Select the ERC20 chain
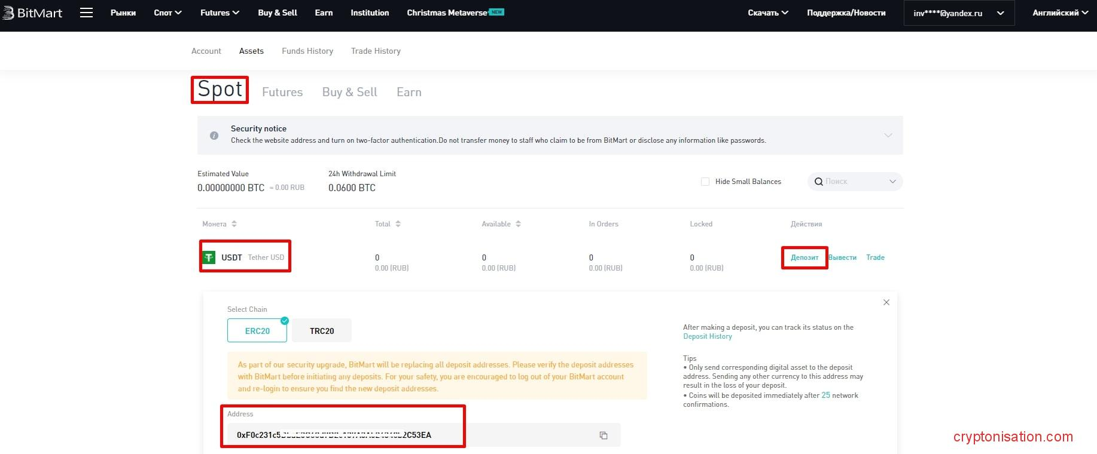This screenshot has height=454, width=1097. 257,331
